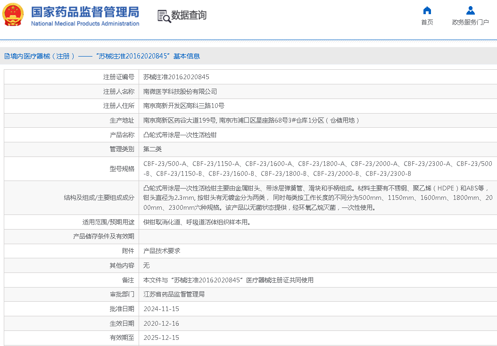Click the data query magnifier icon
This screenshot has width=497, height=346.
(164, 16)
